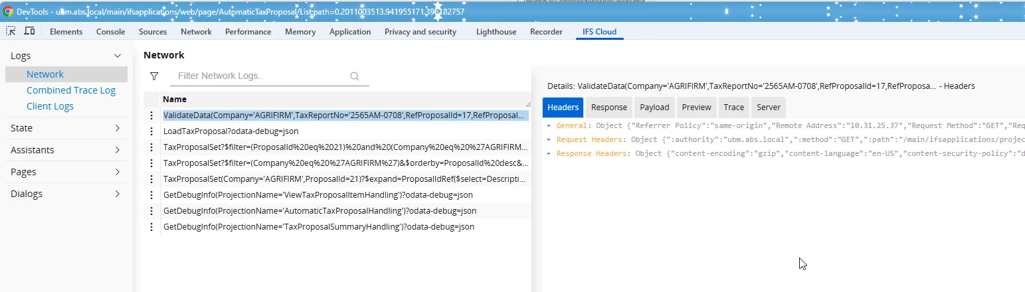Open Client Logs link
The height and width of the screenshot is (292, 1025).
click(x=50, y=106)
